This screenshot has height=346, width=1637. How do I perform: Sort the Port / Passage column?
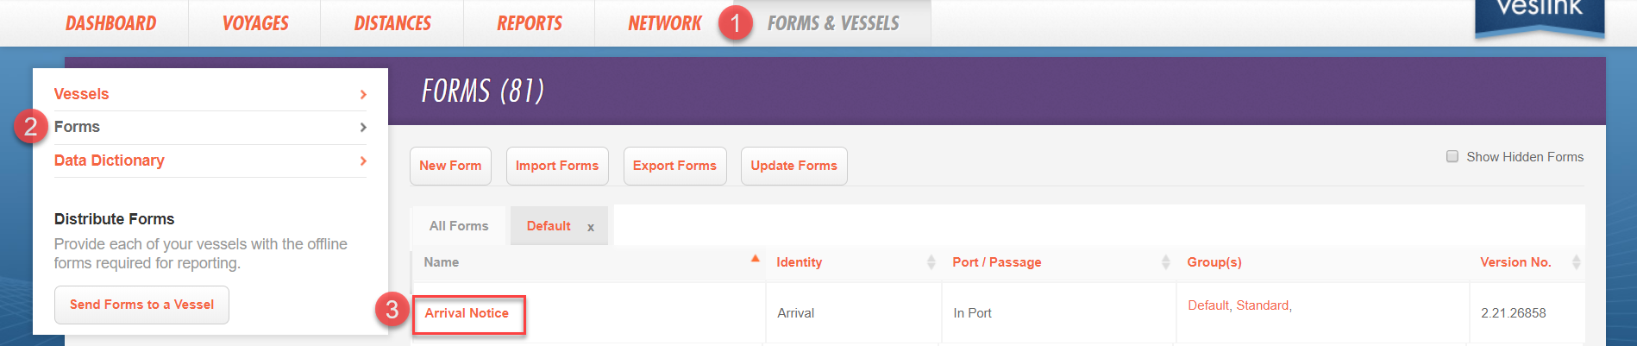pyautogui.click(x=1165, y=262)
